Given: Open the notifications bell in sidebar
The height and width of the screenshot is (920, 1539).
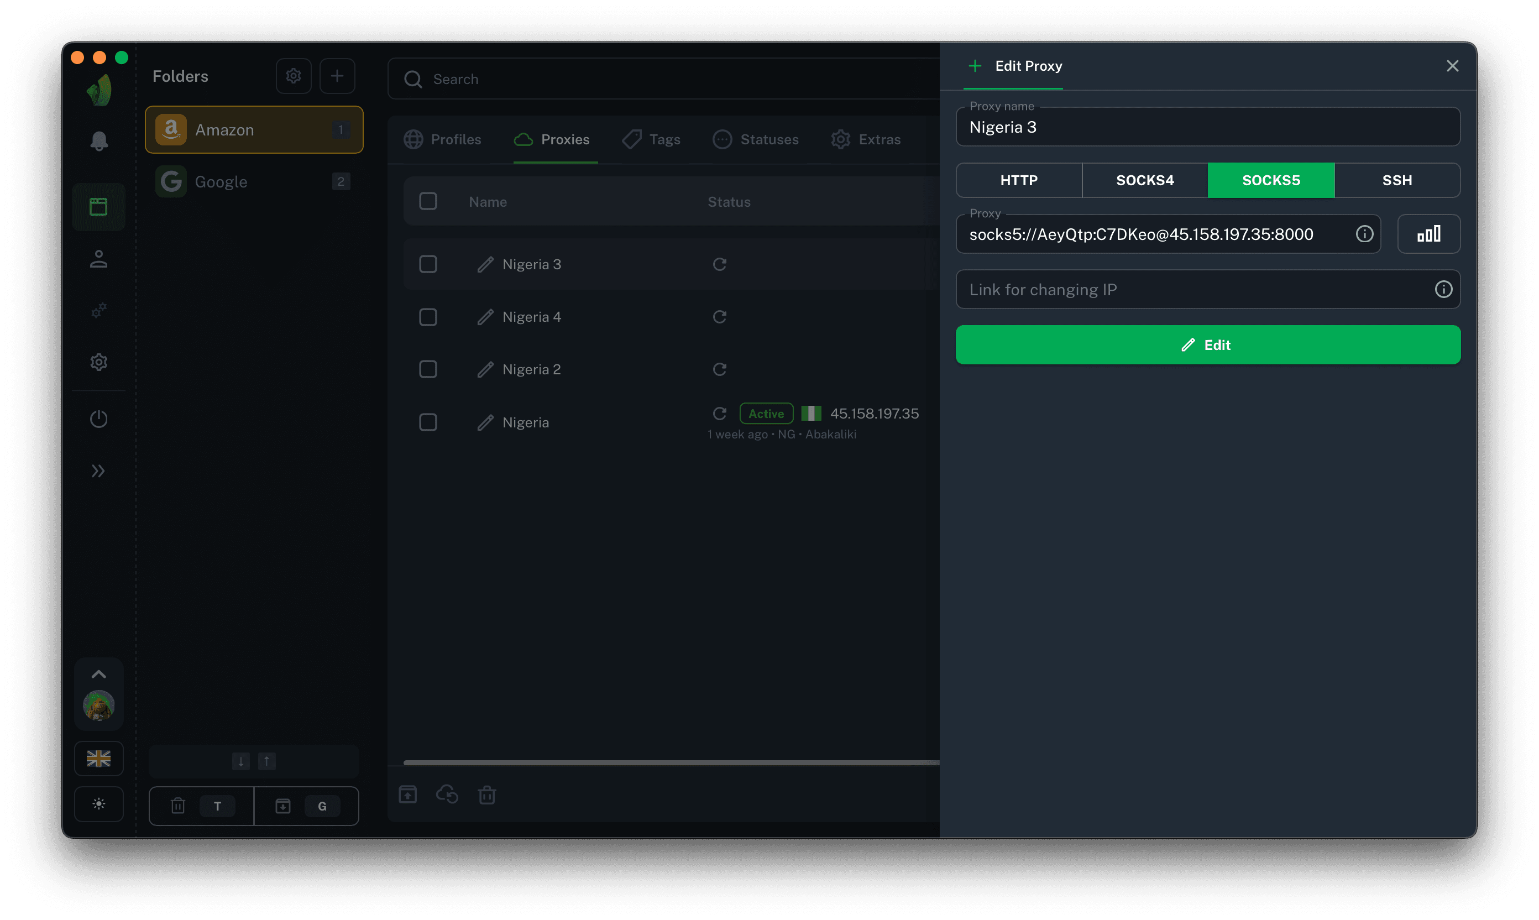Looking at the screenshot, I should pyautogui.click(x=99, y=142).
